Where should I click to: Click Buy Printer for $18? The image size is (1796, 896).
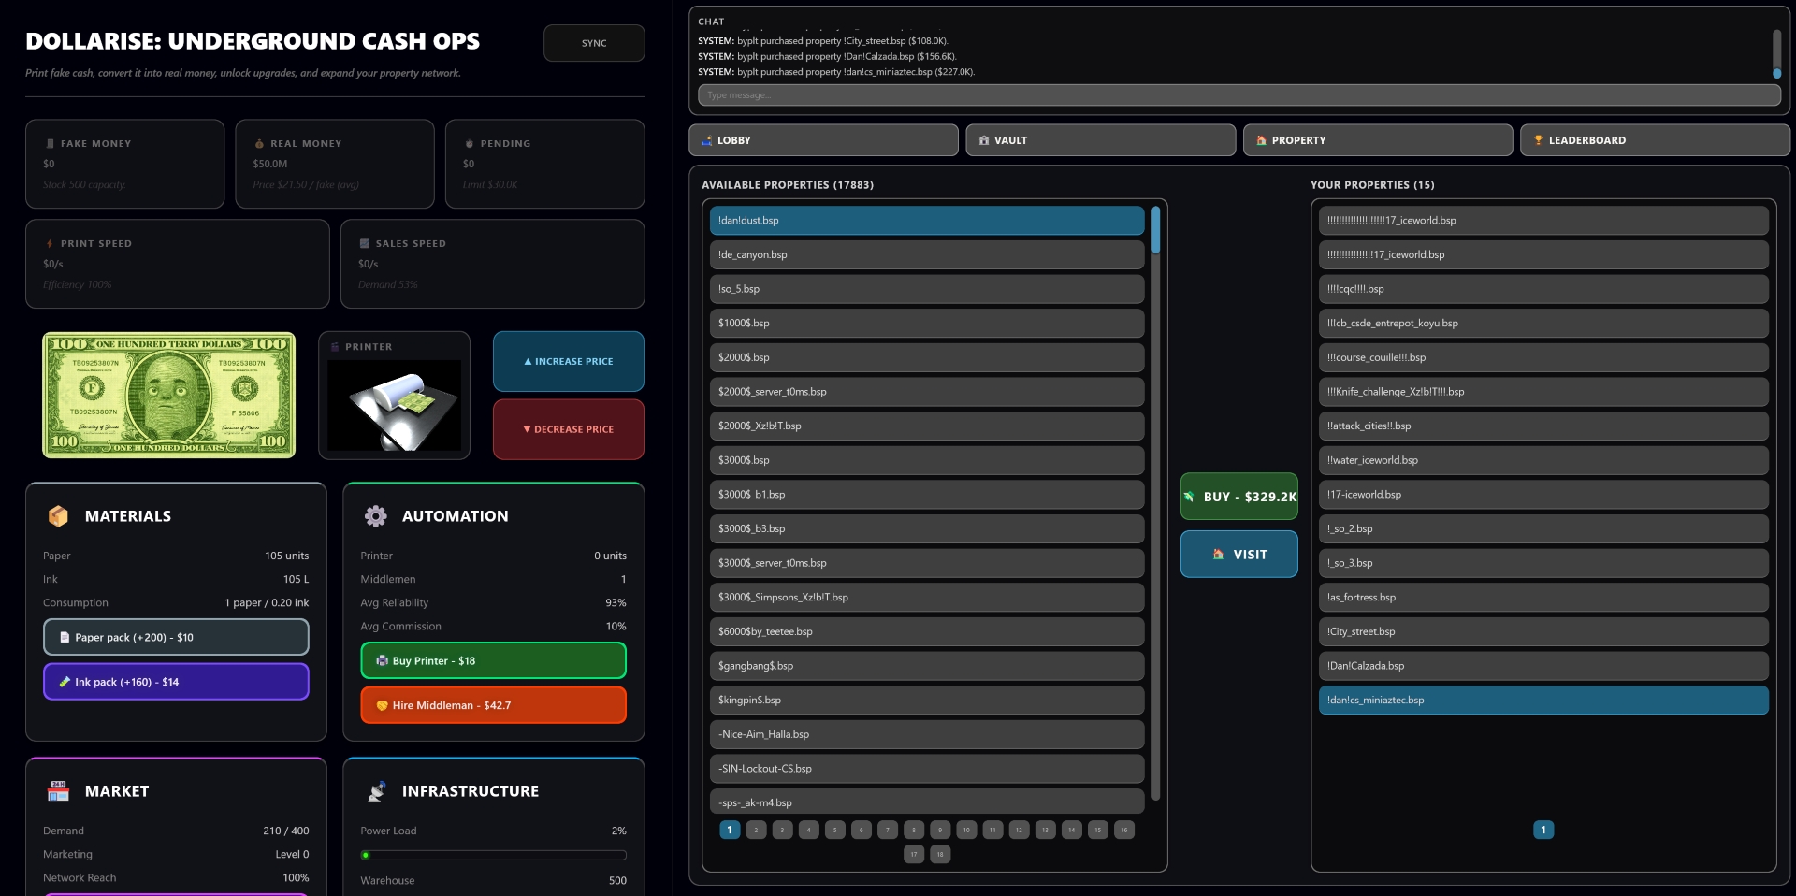tap(493, 661)
